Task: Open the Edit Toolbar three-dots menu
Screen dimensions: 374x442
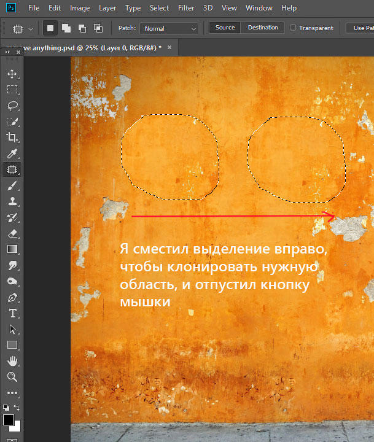Action: pyautogui.click(x=12, y=393)
